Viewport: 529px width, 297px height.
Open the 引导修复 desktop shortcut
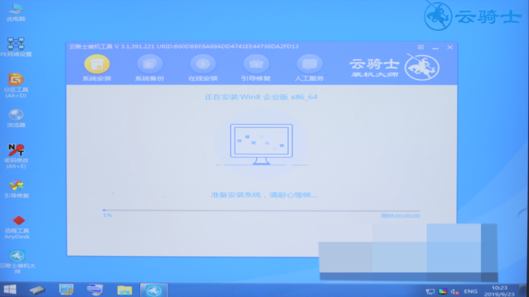tap(16, 189)
